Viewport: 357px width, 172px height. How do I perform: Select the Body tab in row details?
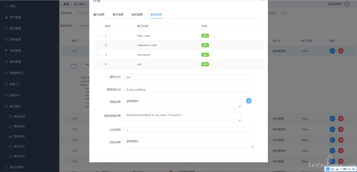[74, 64]
